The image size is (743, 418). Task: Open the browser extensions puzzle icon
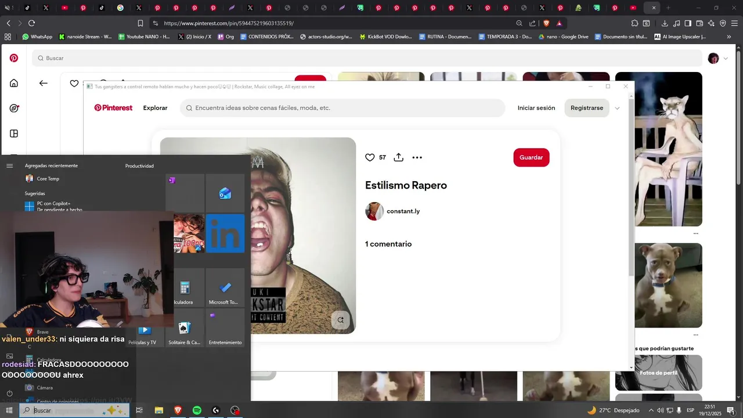point(634,23)
